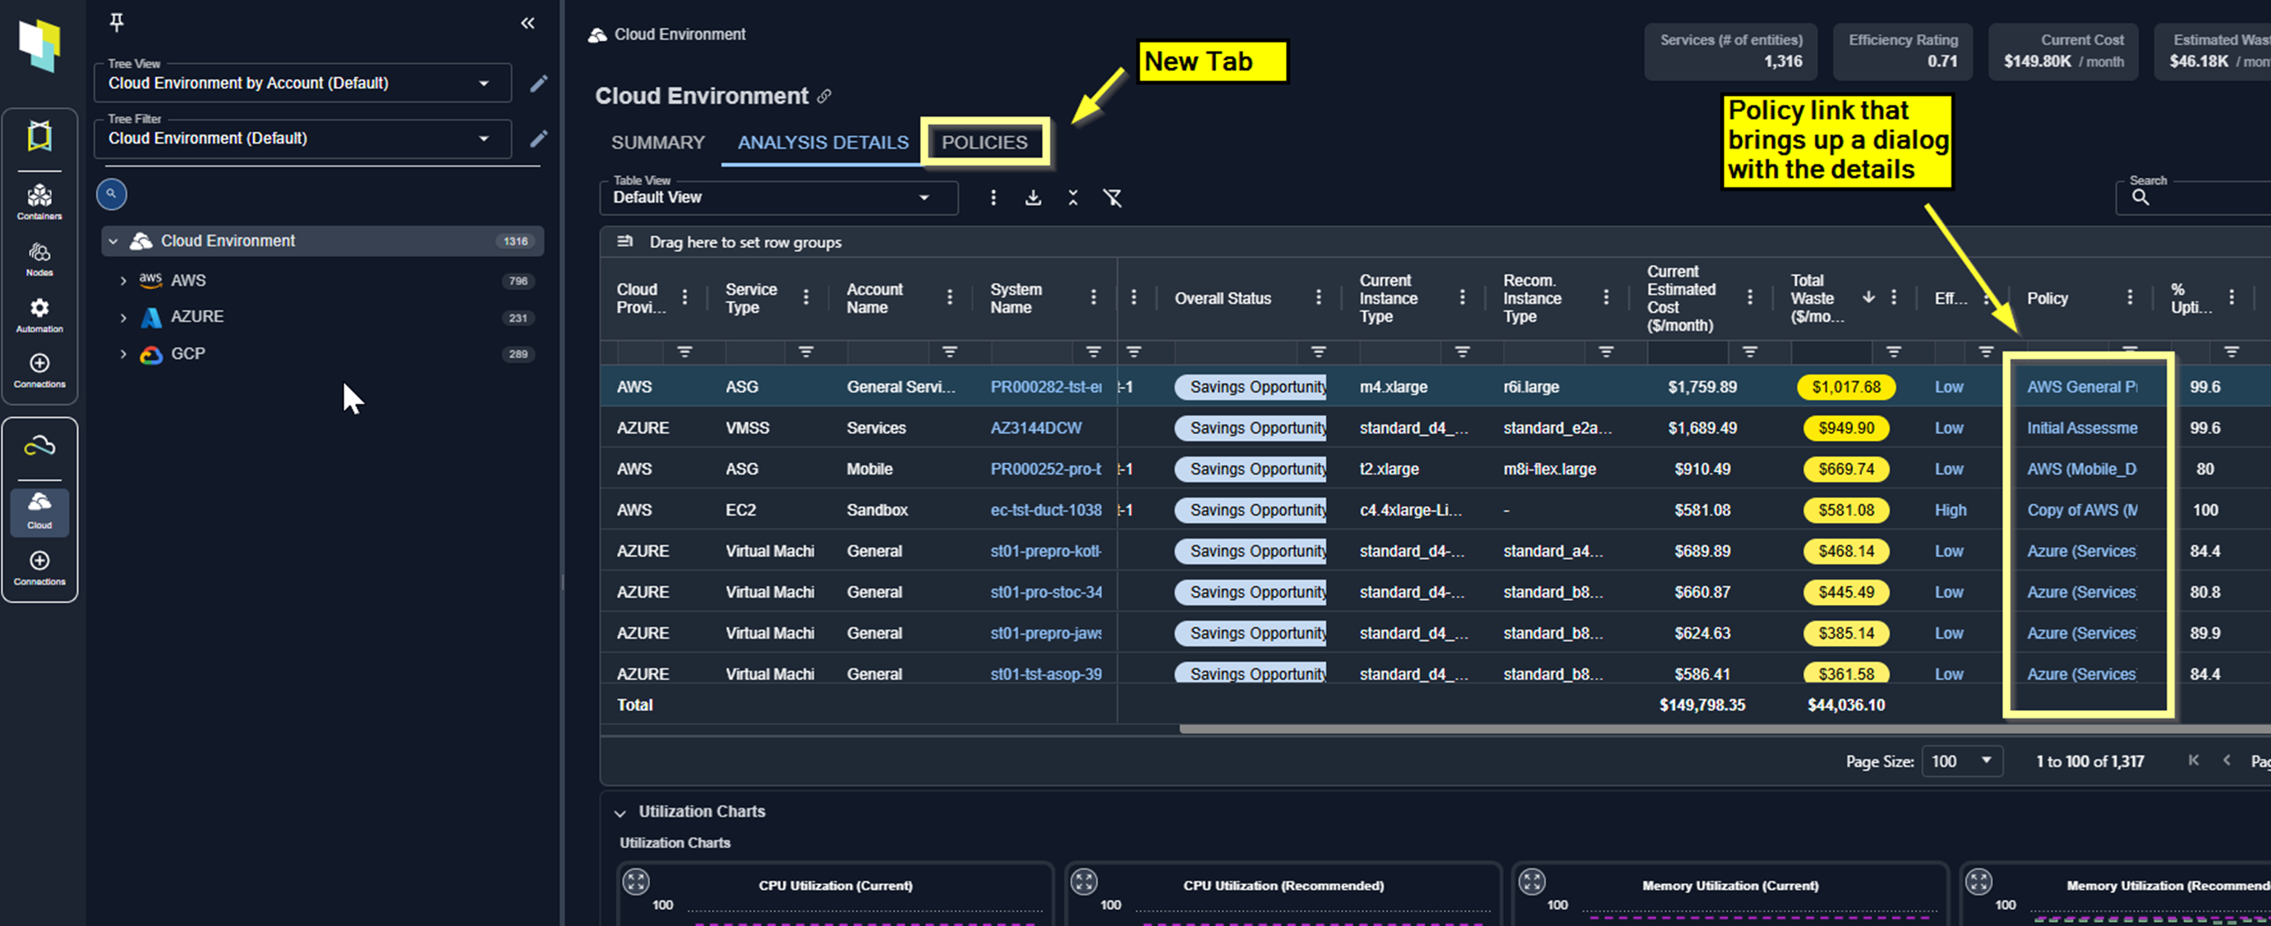Switch to the POLICIES tab

pos(983,142)
